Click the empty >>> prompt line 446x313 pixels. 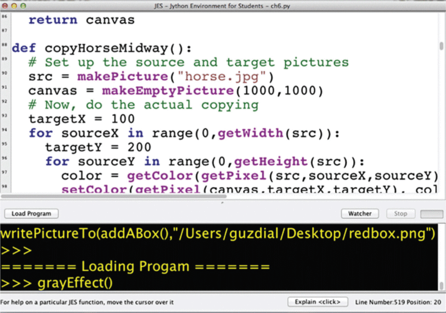click(16, 251)
